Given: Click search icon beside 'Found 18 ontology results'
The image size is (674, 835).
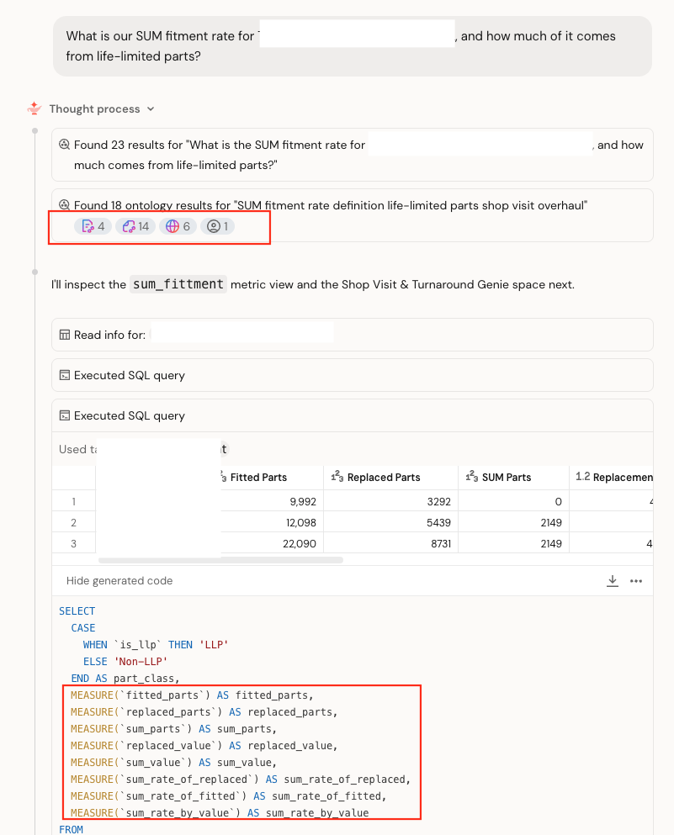Looking at the screenshot, I should [65, 205].
